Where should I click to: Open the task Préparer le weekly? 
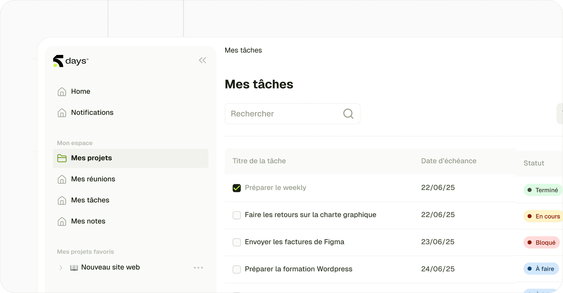[x=275, y=188]
